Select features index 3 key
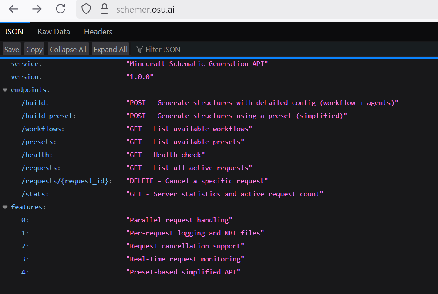Image resolution: width=438 pixels, height=294 pixels. 25,259
